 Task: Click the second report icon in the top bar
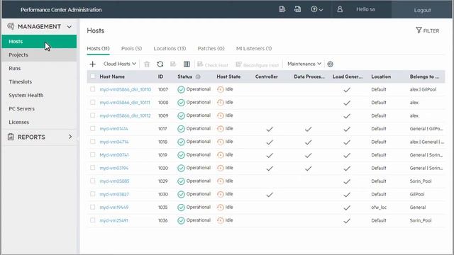(297, 9)
